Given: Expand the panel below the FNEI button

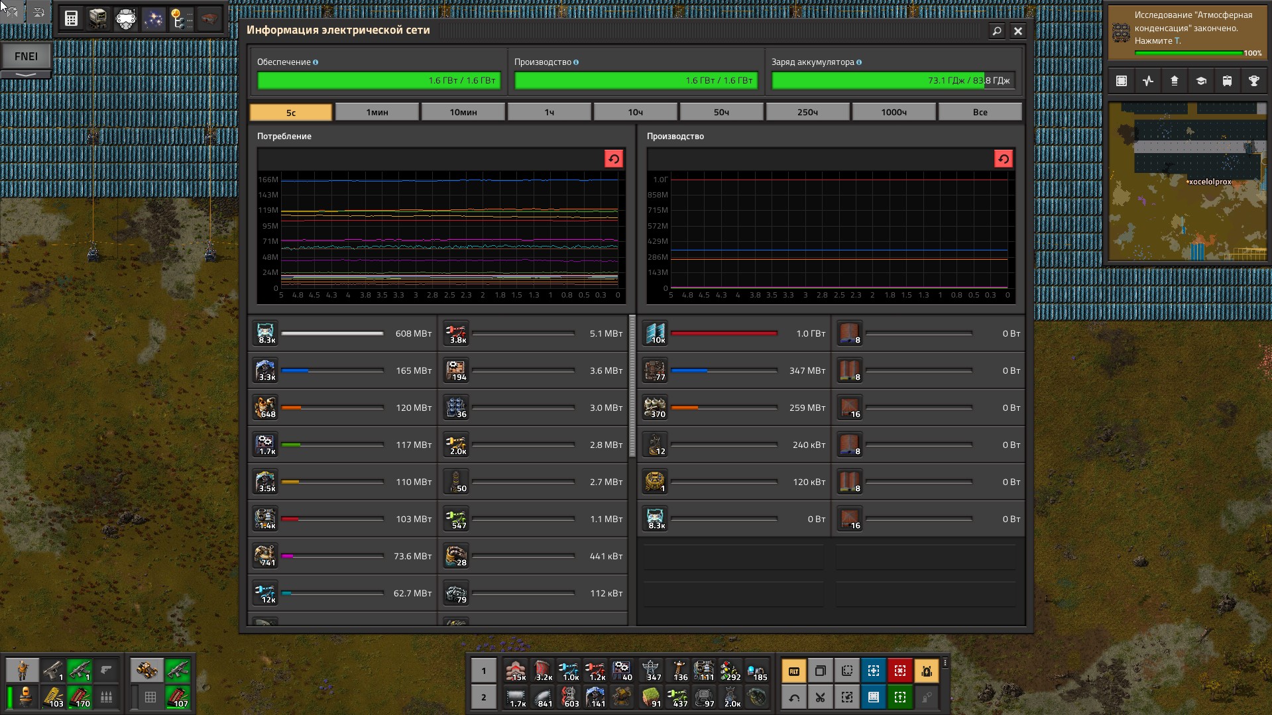Looking at the screenshot, I should [26, 74].
